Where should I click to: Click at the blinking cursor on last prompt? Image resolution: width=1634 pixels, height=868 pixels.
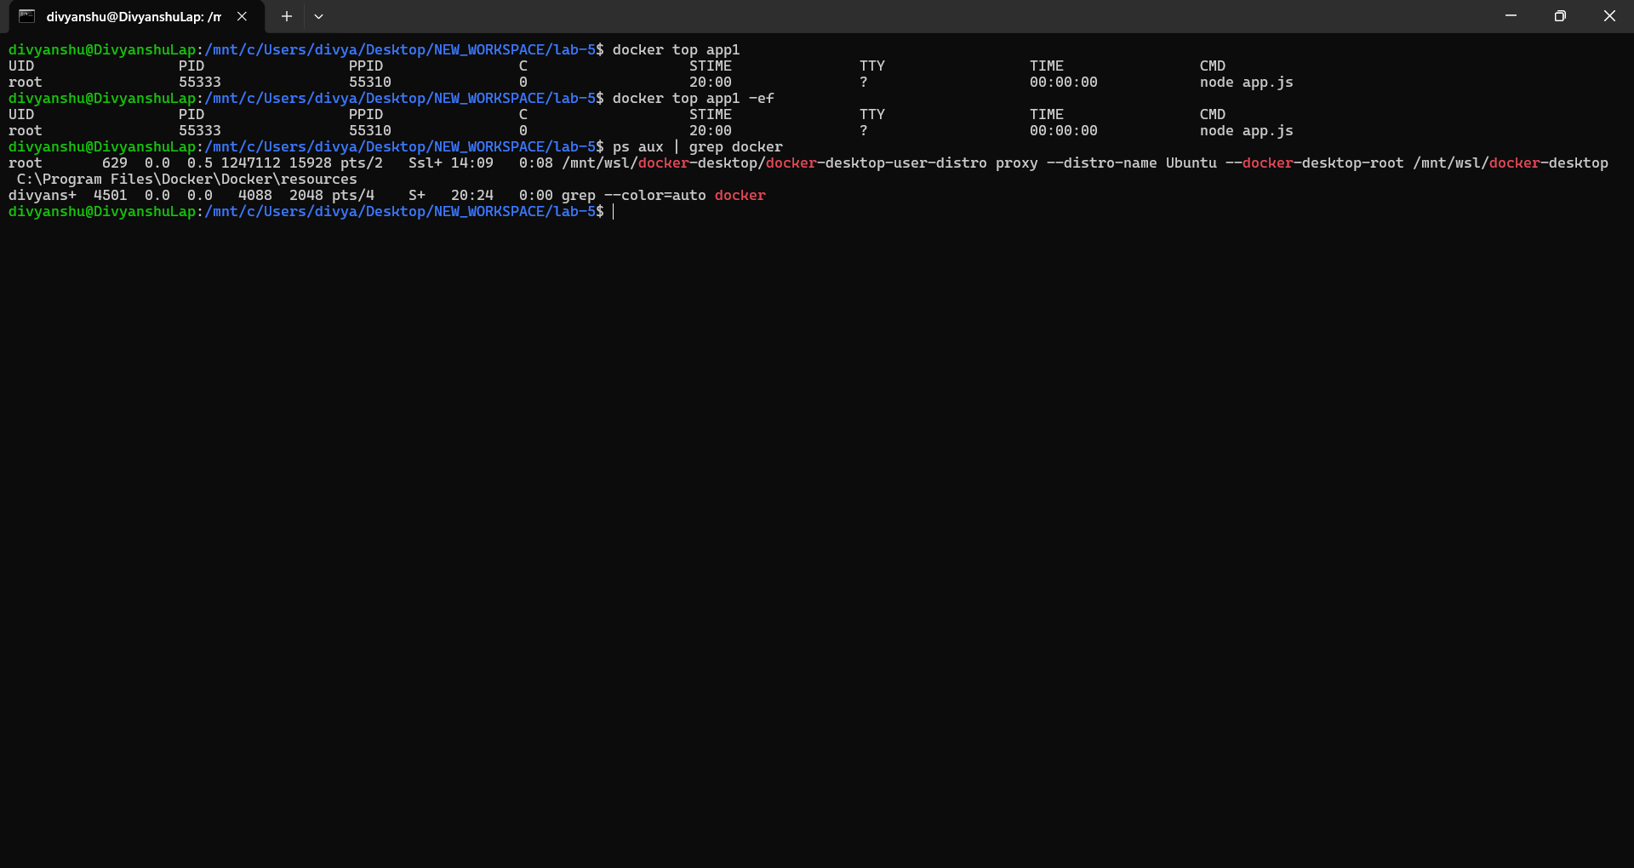[614, 212]
